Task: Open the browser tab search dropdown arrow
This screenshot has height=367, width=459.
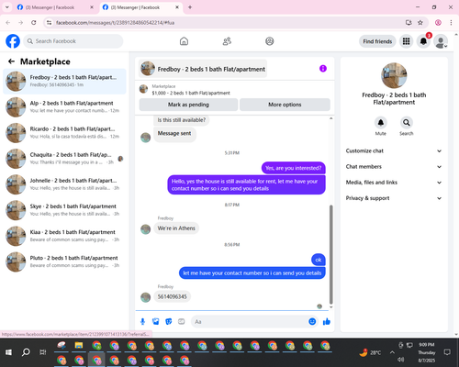Action: click(7, 7)
